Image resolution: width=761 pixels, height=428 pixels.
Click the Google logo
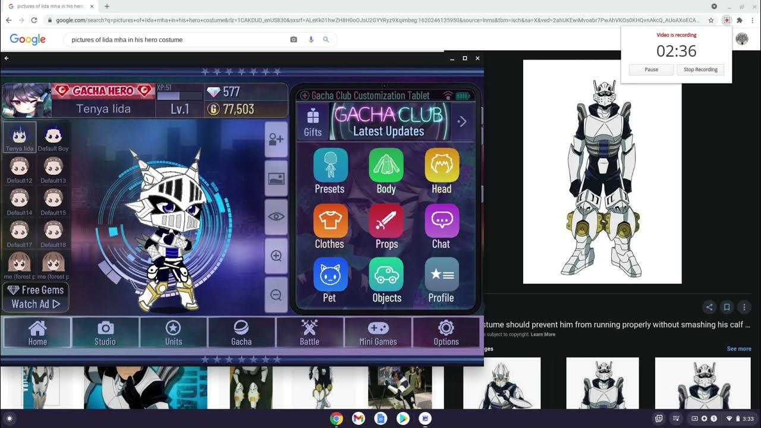[x=27, y=39]
